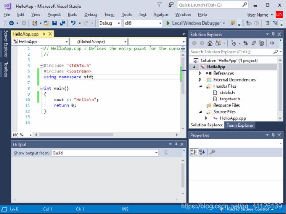
Task: Click the feedback icon beside Quick Launch
Action: pos(171,5)
